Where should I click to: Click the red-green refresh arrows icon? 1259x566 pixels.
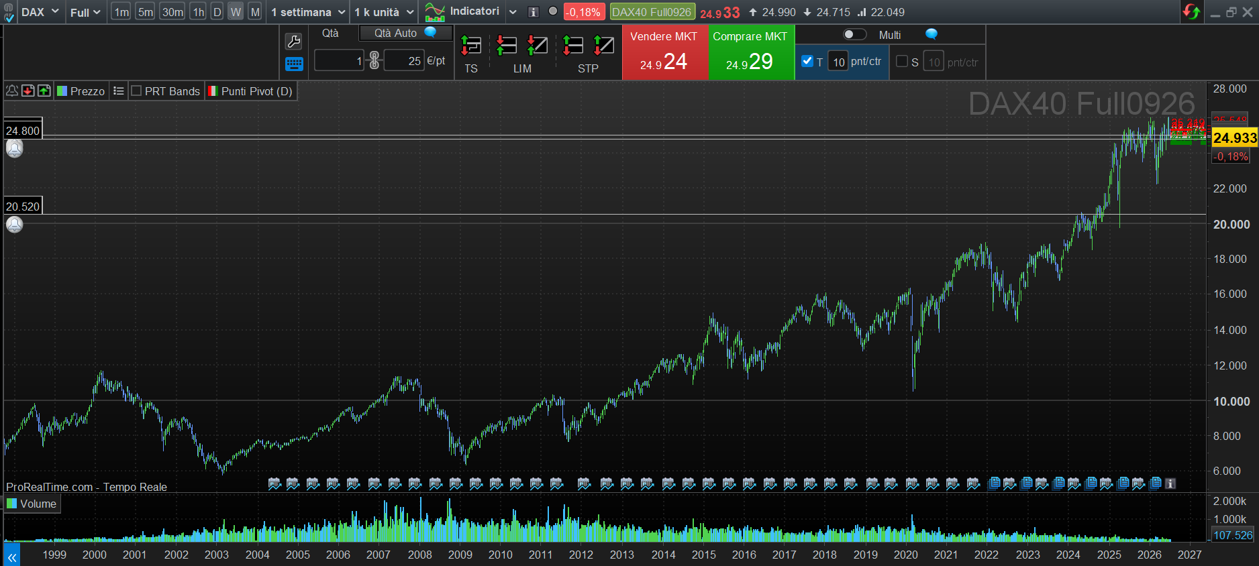[x=1192, y=12]
